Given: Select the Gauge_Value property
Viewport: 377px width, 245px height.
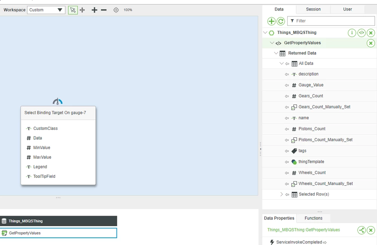Looking at the screenshot, I should [320, 85].
